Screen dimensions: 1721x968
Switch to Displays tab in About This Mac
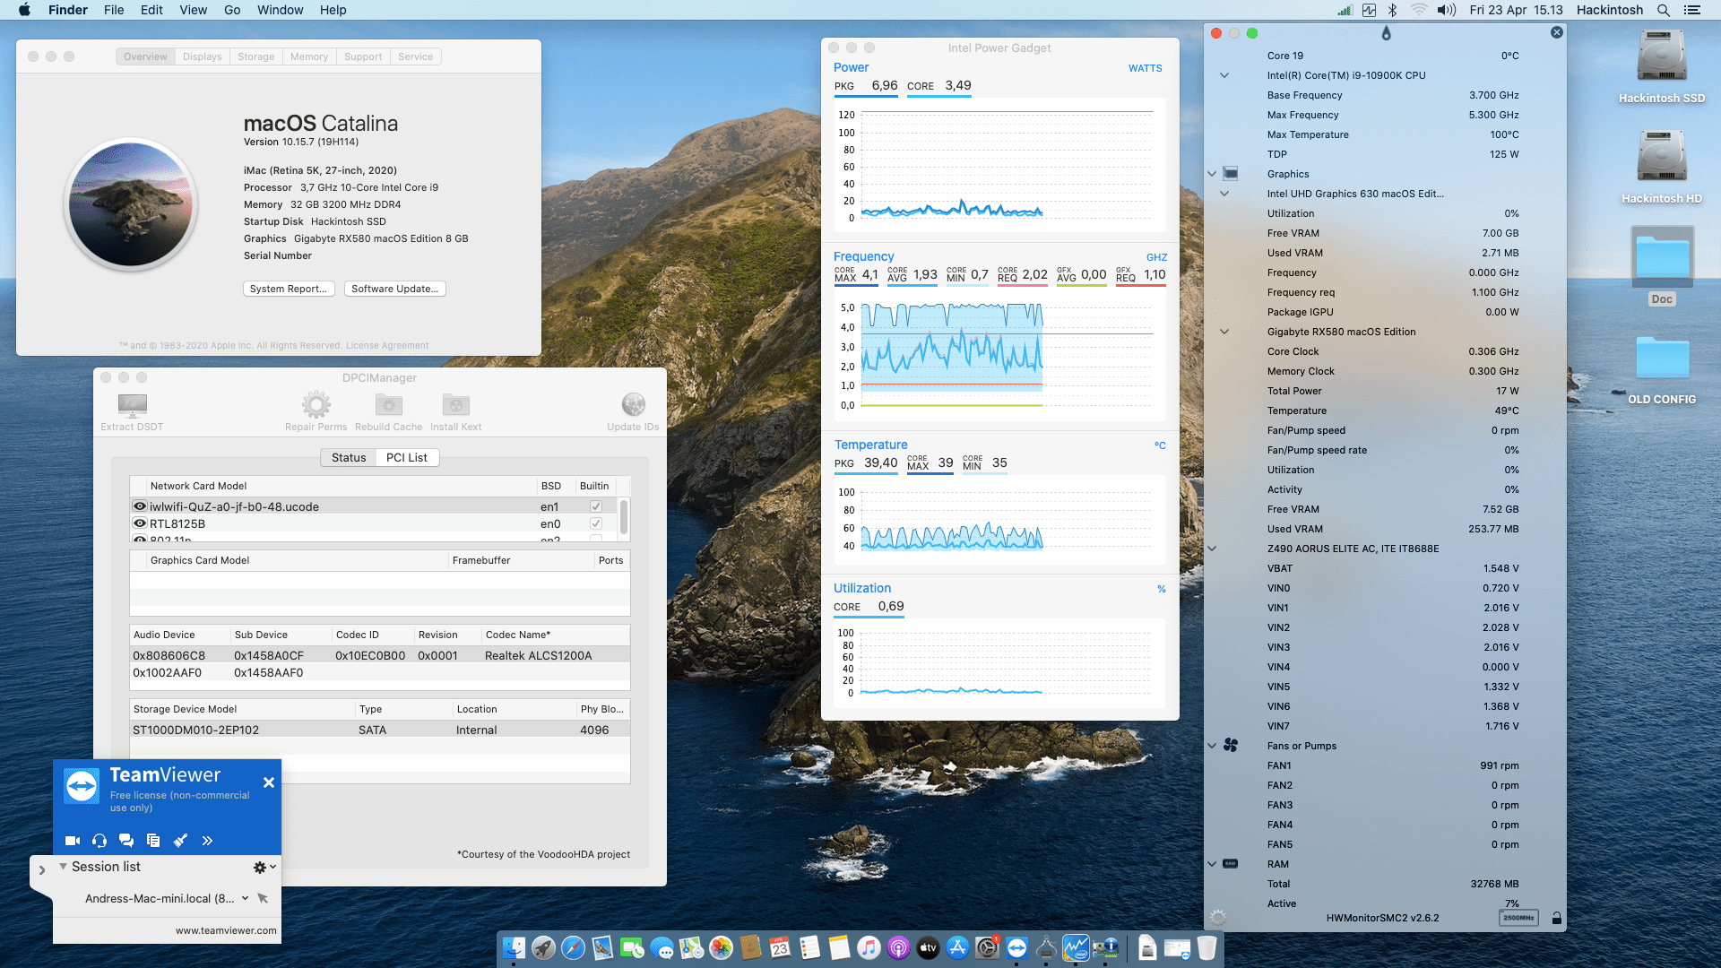(x=203, y=56)
